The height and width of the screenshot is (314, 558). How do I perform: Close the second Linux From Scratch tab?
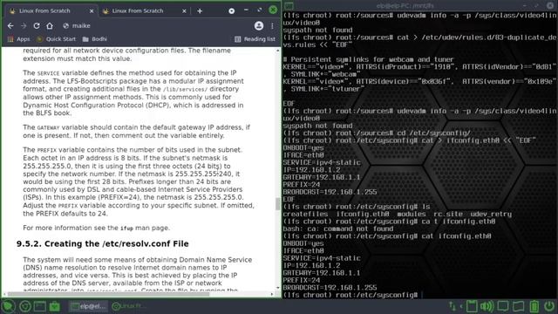click(184, 11)
